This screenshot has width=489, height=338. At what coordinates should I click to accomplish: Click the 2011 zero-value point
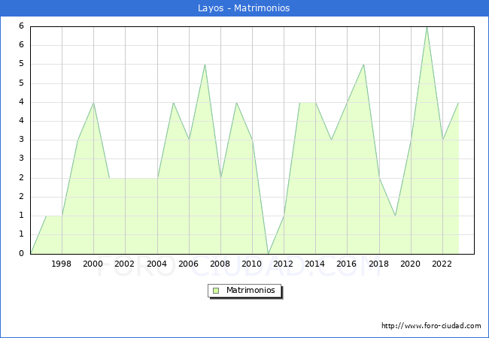pos(268,254)
